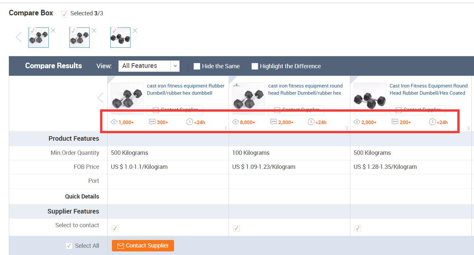Toggle the Select All checkbox
474x255 pixels.
pyautogui.click(x=69, y=246)
